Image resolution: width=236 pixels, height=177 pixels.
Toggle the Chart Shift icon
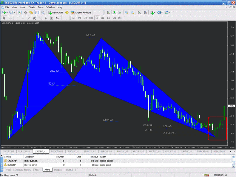tap(145, 12)
